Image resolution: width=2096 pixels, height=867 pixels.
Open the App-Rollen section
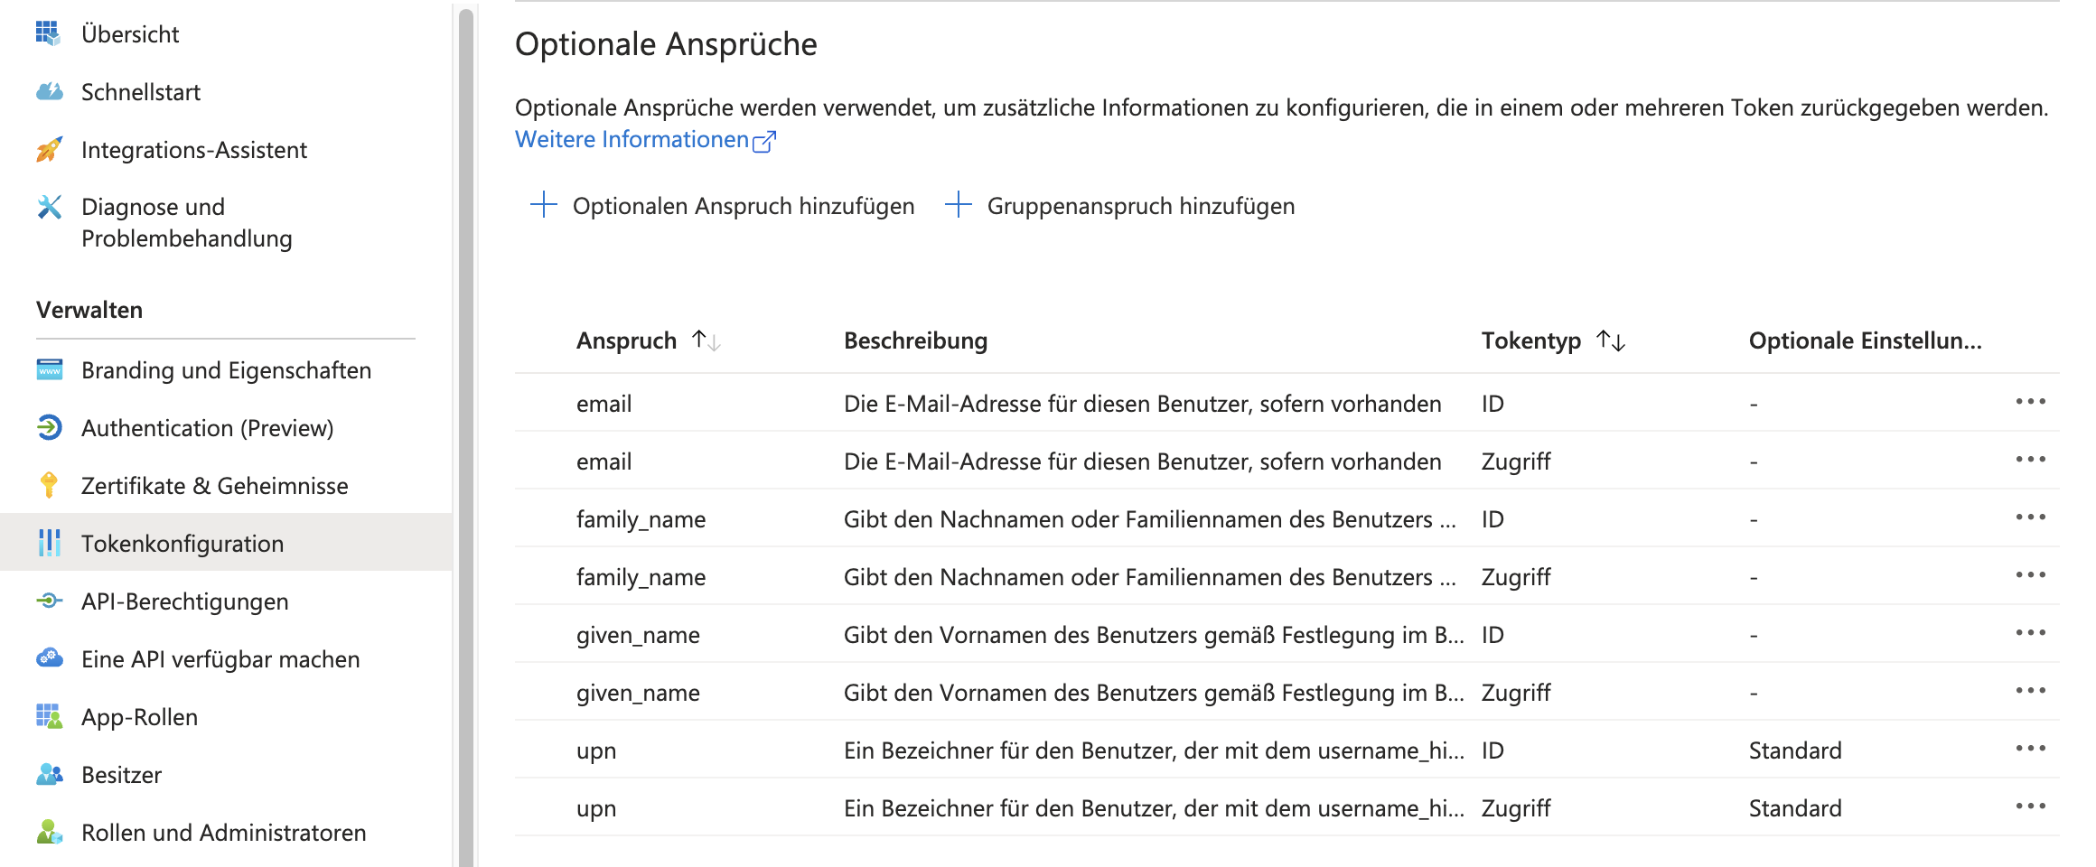139,716
